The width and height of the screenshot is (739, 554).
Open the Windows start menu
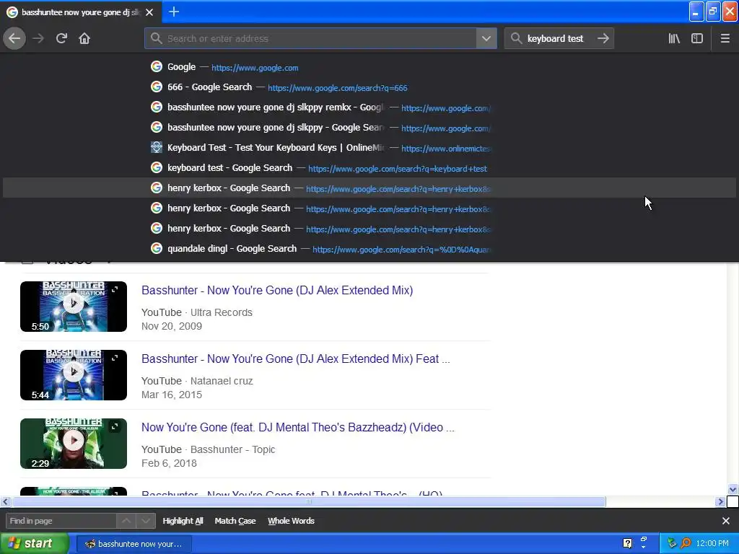(34, 544)
